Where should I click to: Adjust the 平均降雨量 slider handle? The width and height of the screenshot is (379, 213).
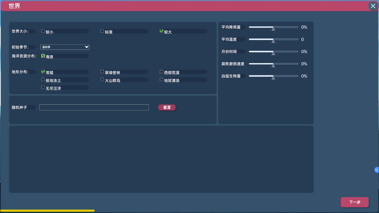(x=273, y=29)
